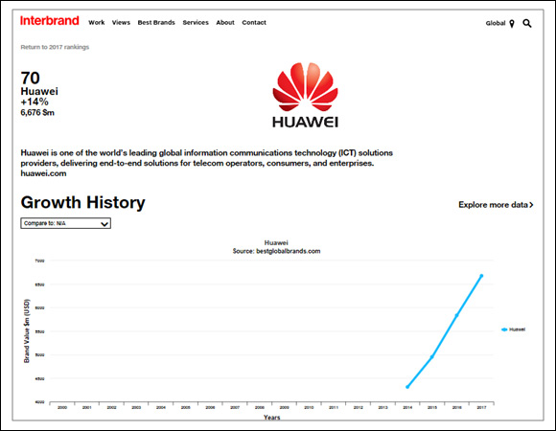
Task: Click the 2015 data point on line
Action: pos(432,356)
